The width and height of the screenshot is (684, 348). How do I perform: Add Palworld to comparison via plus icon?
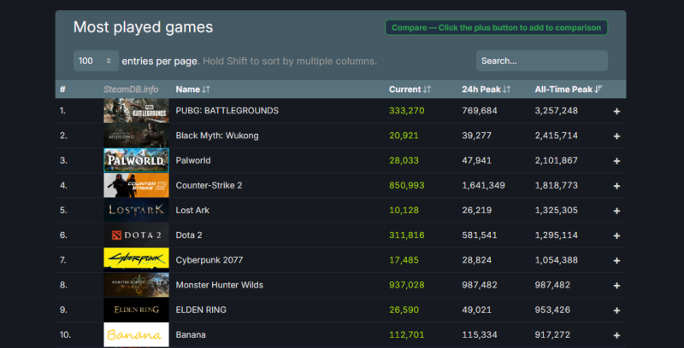point(616,160)
